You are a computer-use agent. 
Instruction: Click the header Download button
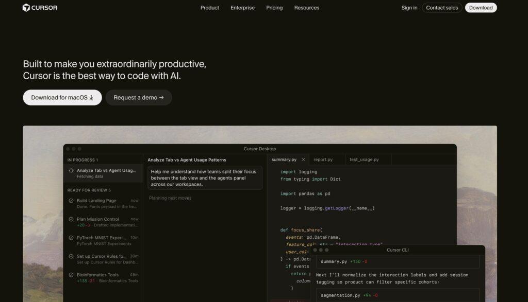[481, 8]
